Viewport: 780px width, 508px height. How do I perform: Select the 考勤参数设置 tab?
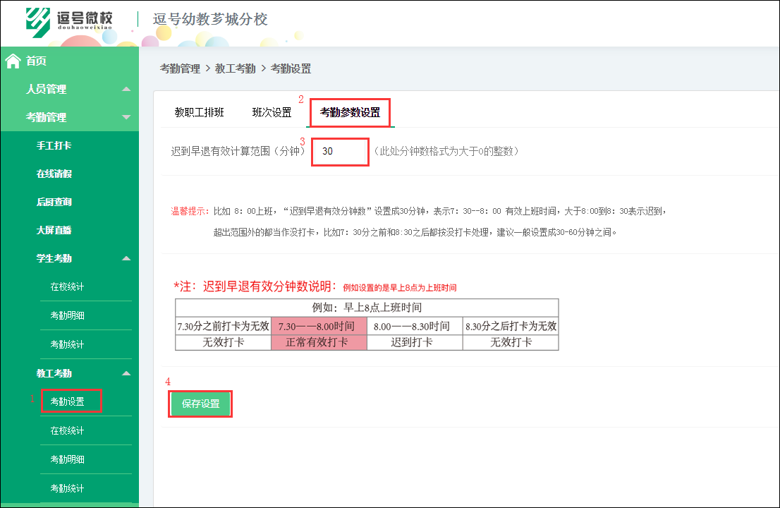tap(349, 111)
